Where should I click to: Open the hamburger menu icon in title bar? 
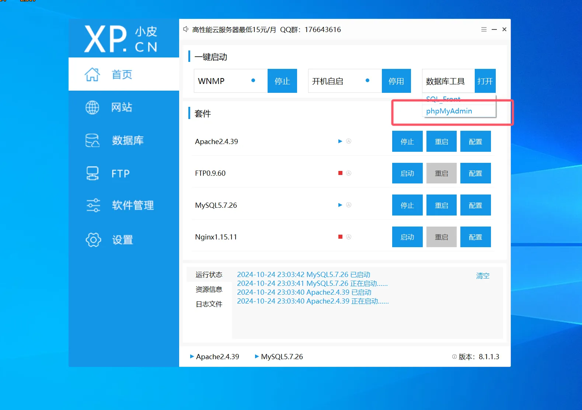point(484,29)
